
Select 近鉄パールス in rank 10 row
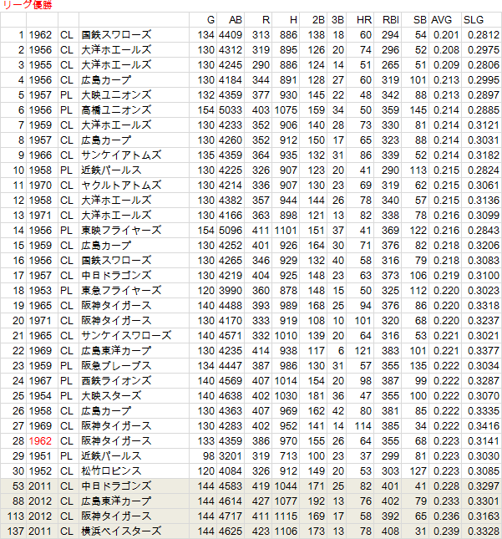111,170
